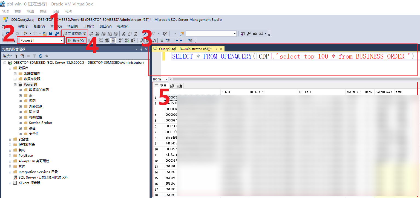Screen dimensions: 420x198
Task: Collapse the PowerBI database node
Action: click(15, 85)
